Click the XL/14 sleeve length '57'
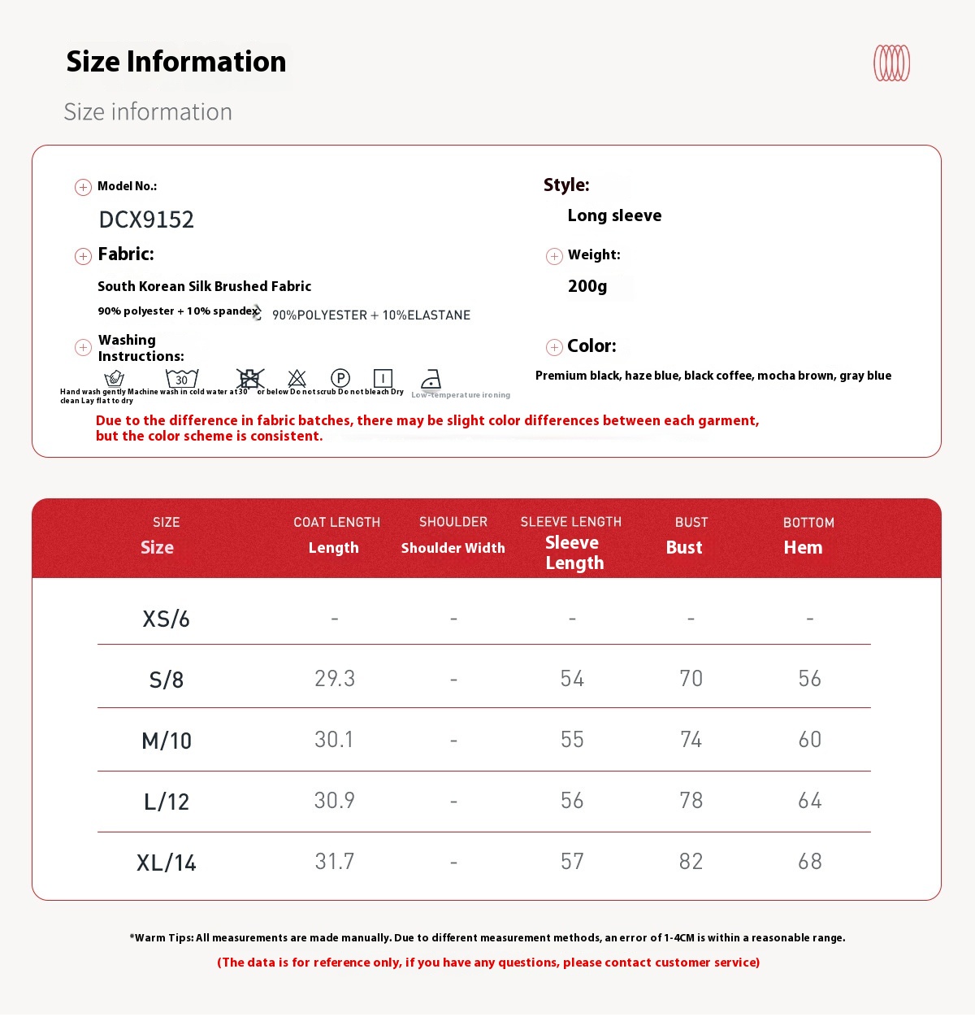 point(572,862)
